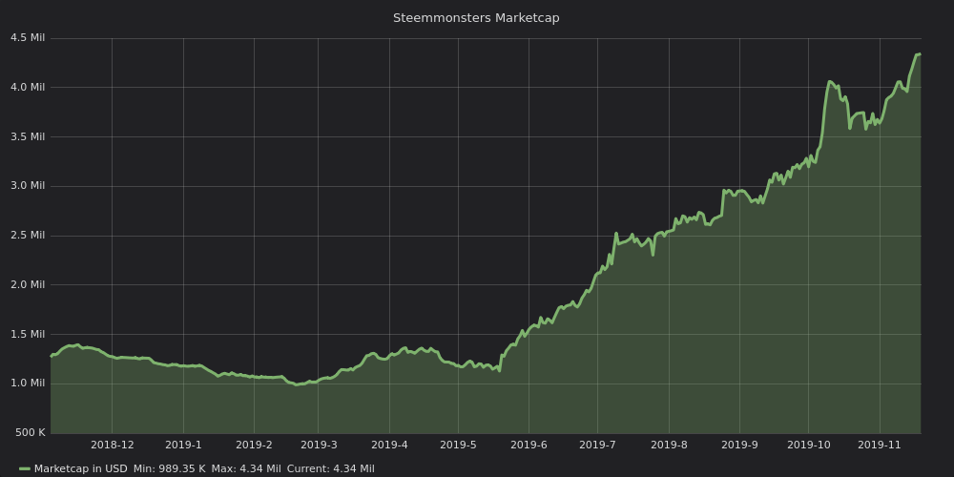The width and height of the screenshot is (954, 477).
Task: Click the 2019-3 x-axis label
Action: click(x=319, y=445)
